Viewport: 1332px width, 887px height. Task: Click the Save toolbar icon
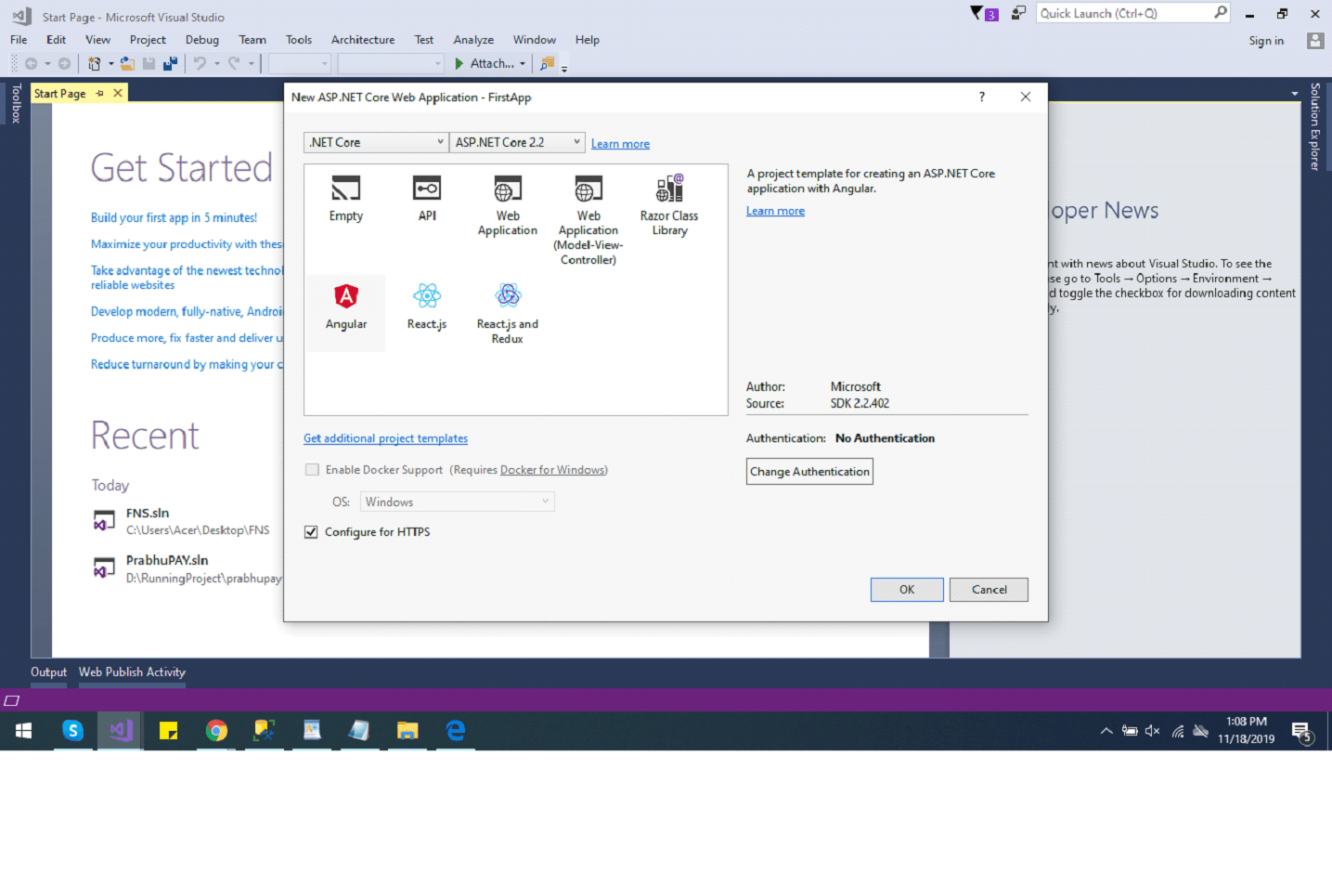(149, 64)
